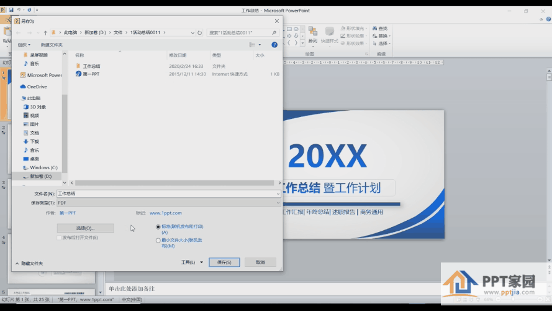This screenshot has height=311, width=552.
Task: Open the 工作总结 folder icon
Action: (x=78, y=66)
